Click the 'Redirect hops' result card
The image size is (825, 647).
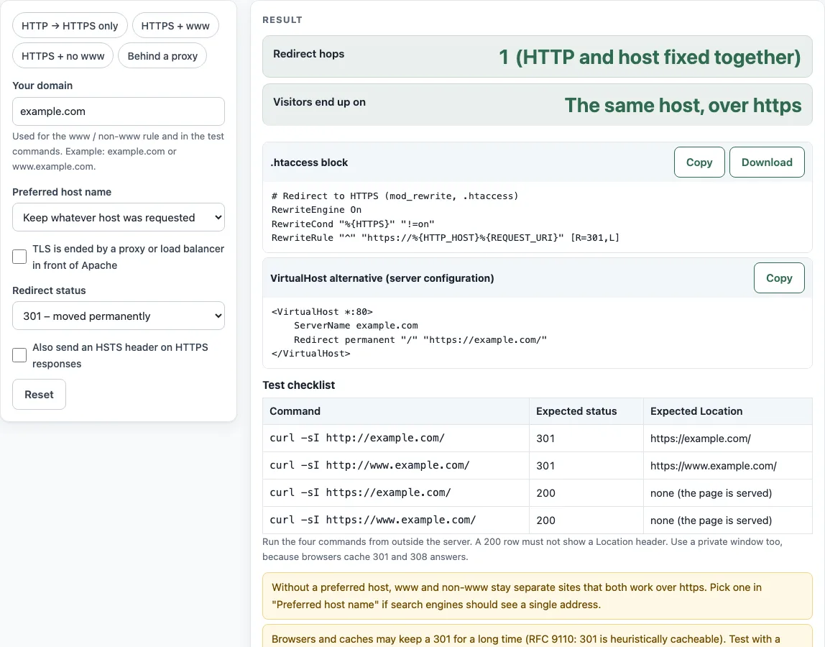[x=538, y=56]
